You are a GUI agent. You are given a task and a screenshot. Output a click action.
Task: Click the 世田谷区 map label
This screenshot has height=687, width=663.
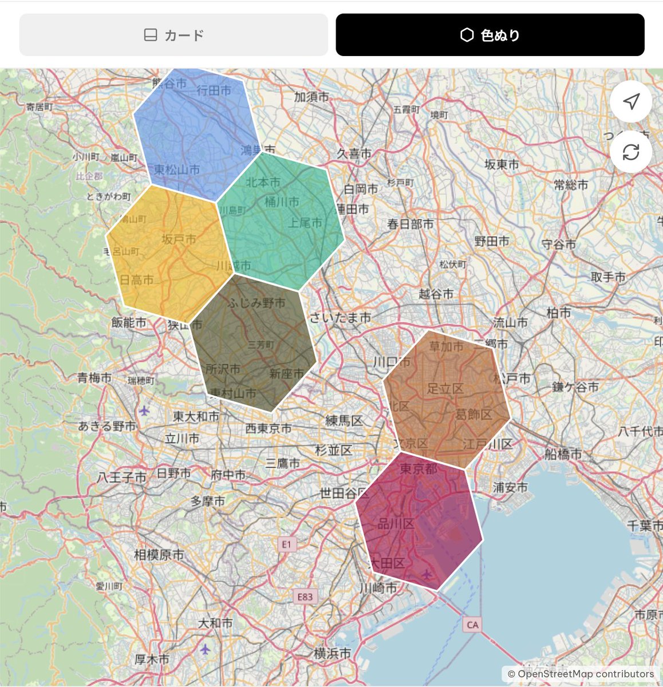pos(344,493)
